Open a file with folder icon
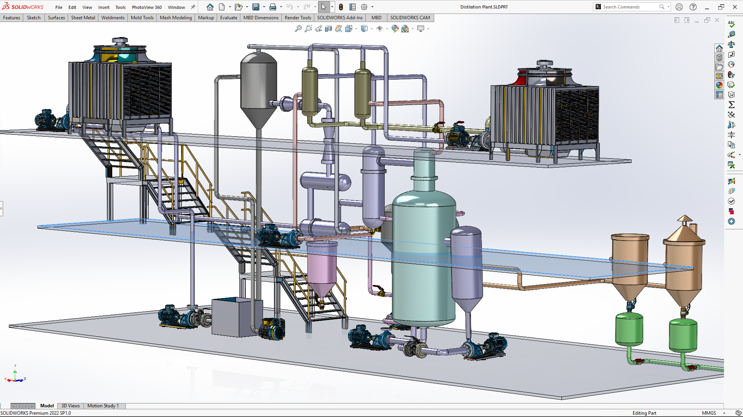This screenshot has width=743, height=417. click(238, 7)
